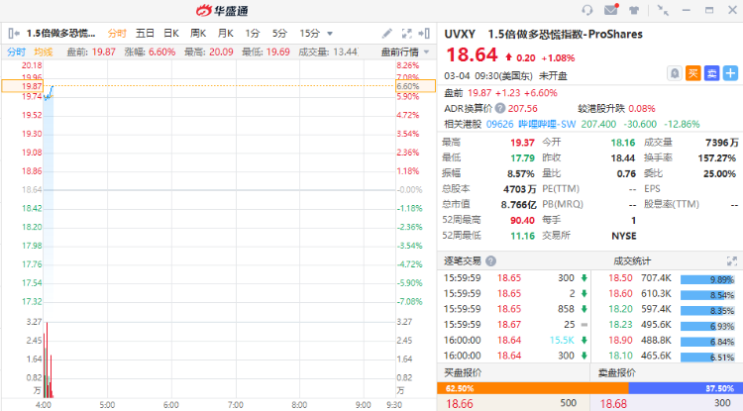743x411 pixels.
Task: Expand the chart to fullscreen icon
Action: point(406,33)
